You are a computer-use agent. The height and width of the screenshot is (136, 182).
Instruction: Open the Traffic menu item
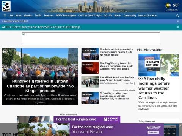[x=38, y=15]
